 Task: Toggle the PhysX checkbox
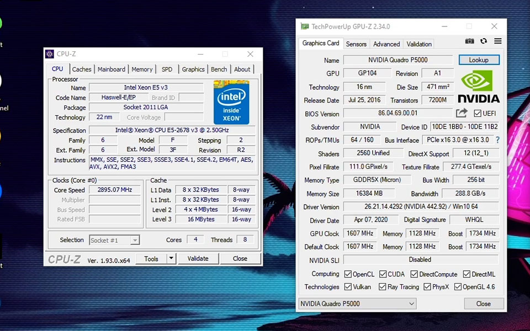pos(427,287)
